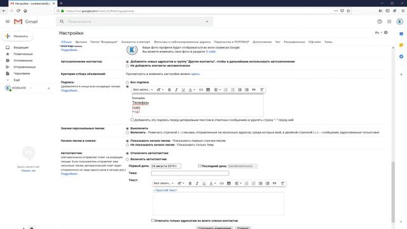Toggle italic in the signature editor toolbar
Image resolution: width=407 pixels, height=229 pixels.
[176, 90]
